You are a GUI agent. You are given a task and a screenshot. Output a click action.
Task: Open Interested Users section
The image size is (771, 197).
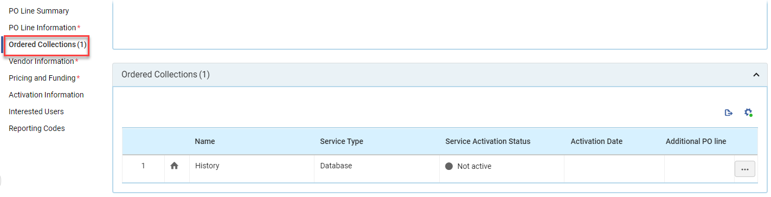click(x=36, y=111)
